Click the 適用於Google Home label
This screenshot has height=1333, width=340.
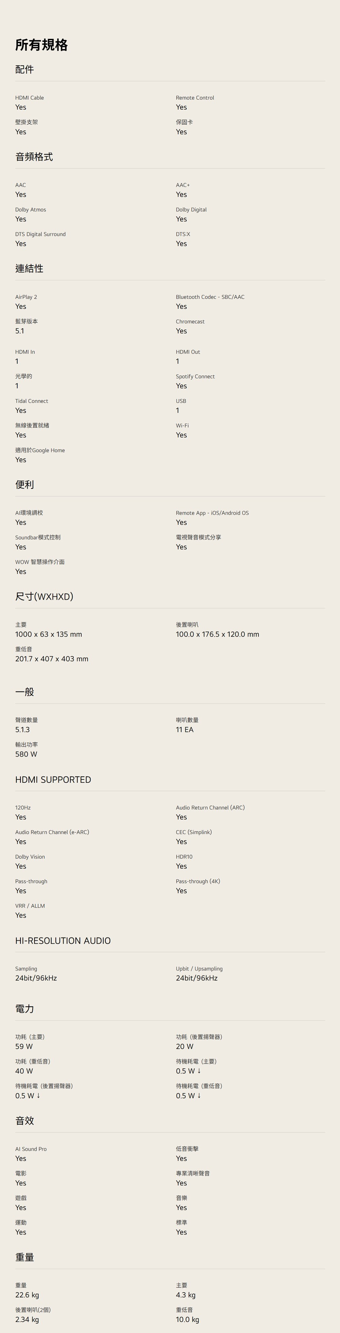pos(40,450)
